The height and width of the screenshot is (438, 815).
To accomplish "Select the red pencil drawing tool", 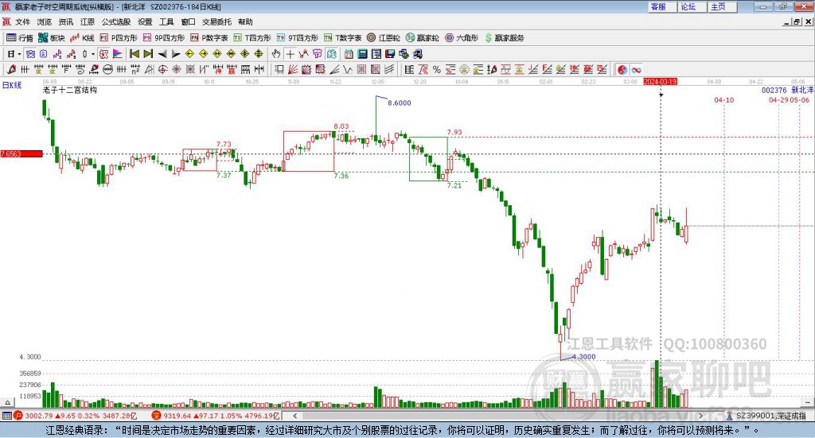I will (11, 69).
